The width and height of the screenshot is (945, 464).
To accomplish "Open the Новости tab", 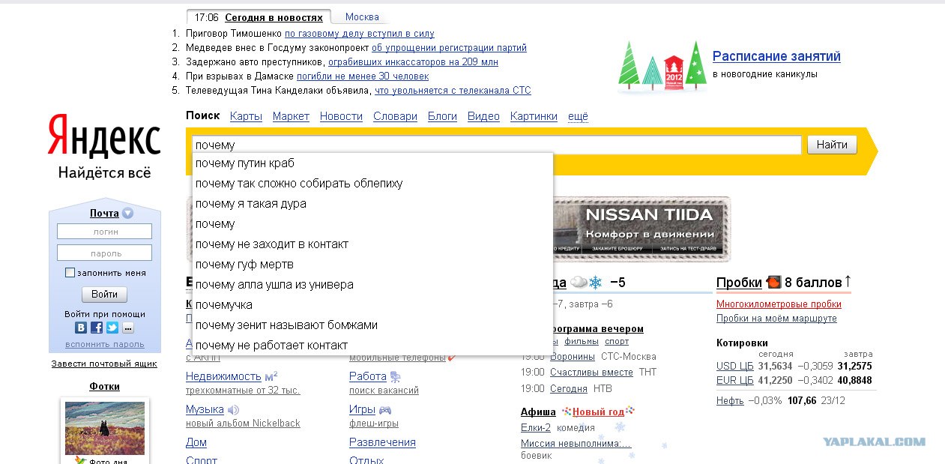I will [x=341, y=116].
